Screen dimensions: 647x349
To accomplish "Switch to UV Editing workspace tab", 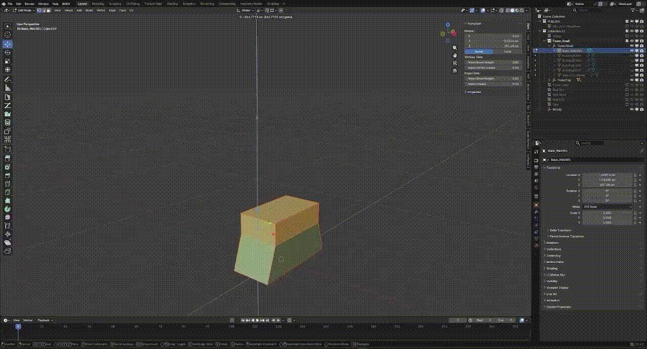I will click(x=133, y=4).
